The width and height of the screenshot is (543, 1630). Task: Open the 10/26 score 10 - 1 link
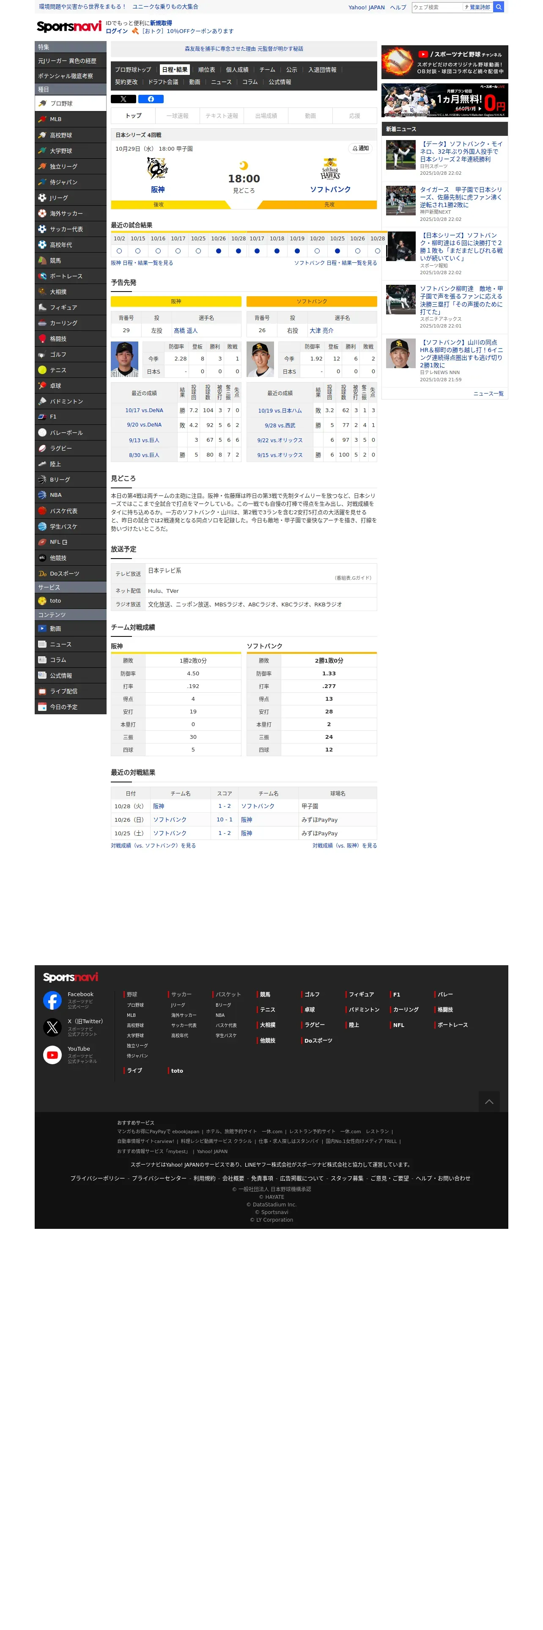[x=225, y=819]
